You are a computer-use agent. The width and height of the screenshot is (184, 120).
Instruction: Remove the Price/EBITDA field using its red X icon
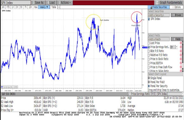point(181,63)
